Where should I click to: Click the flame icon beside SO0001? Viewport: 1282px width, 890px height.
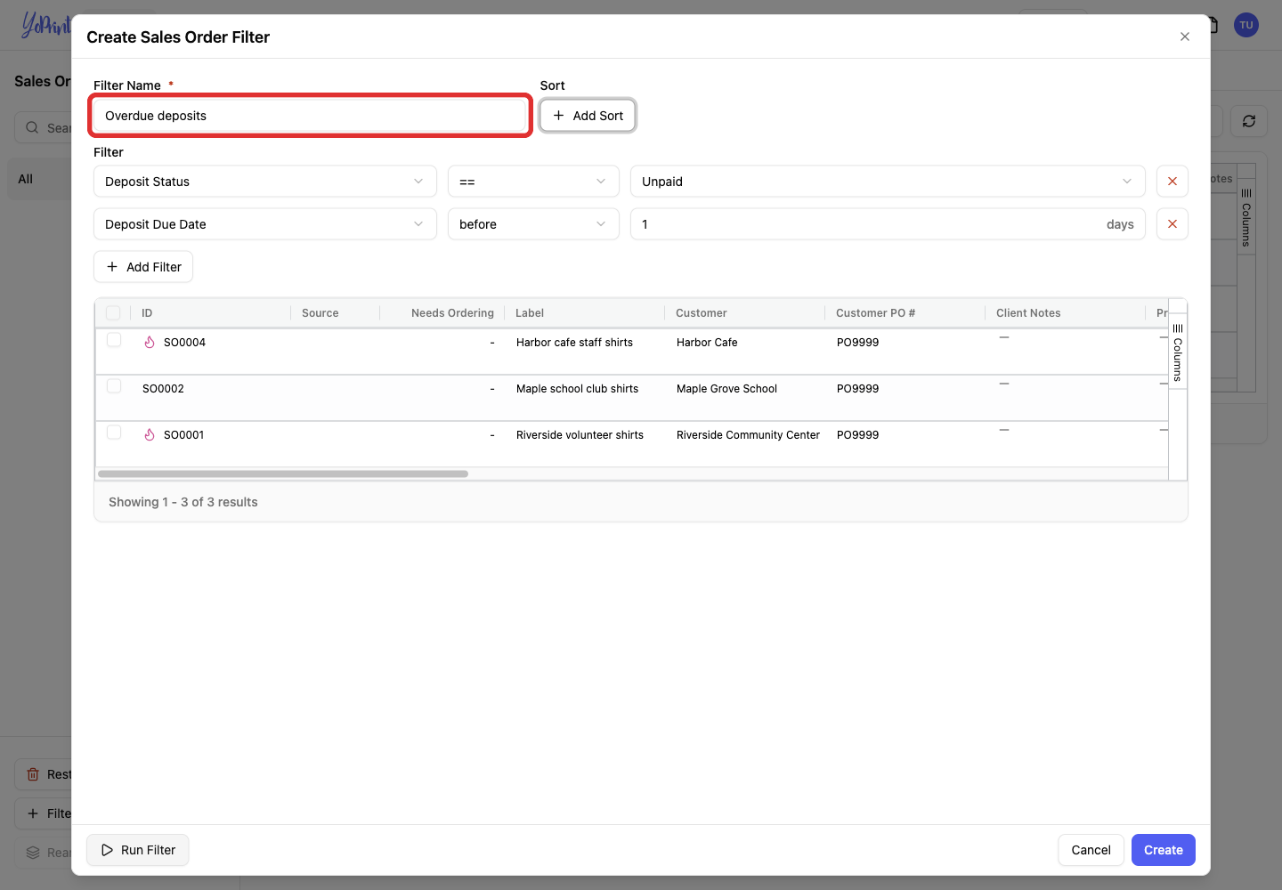coord(150,435)
